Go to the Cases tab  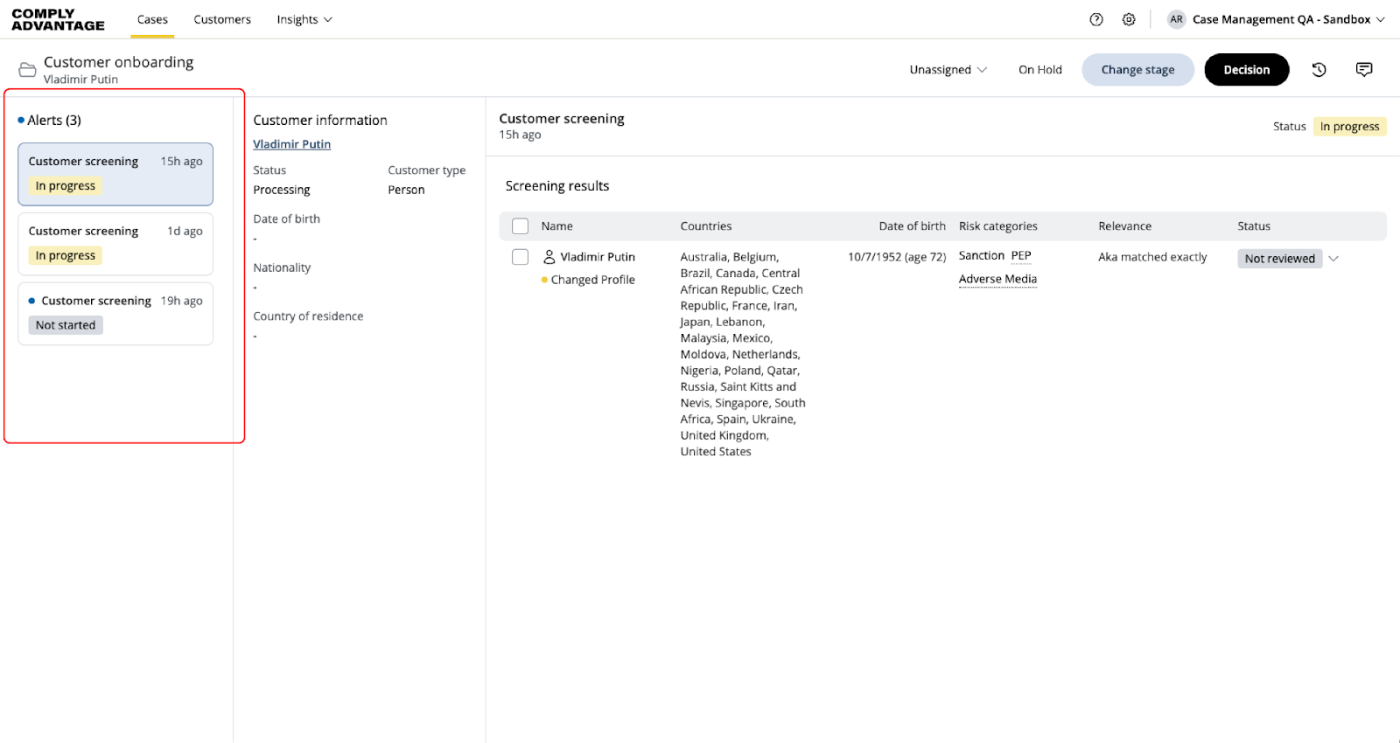click(152, 19)
